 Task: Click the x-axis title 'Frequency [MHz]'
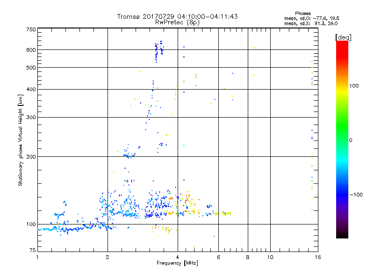pyautogui.click(x=177, y=263)
